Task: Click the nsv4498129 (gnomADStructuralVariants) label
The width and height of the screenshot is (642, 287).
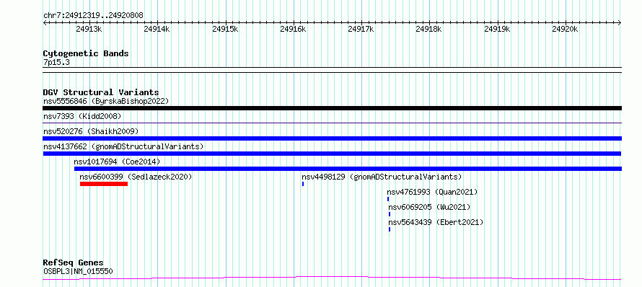Action: [x=382, y=177]
